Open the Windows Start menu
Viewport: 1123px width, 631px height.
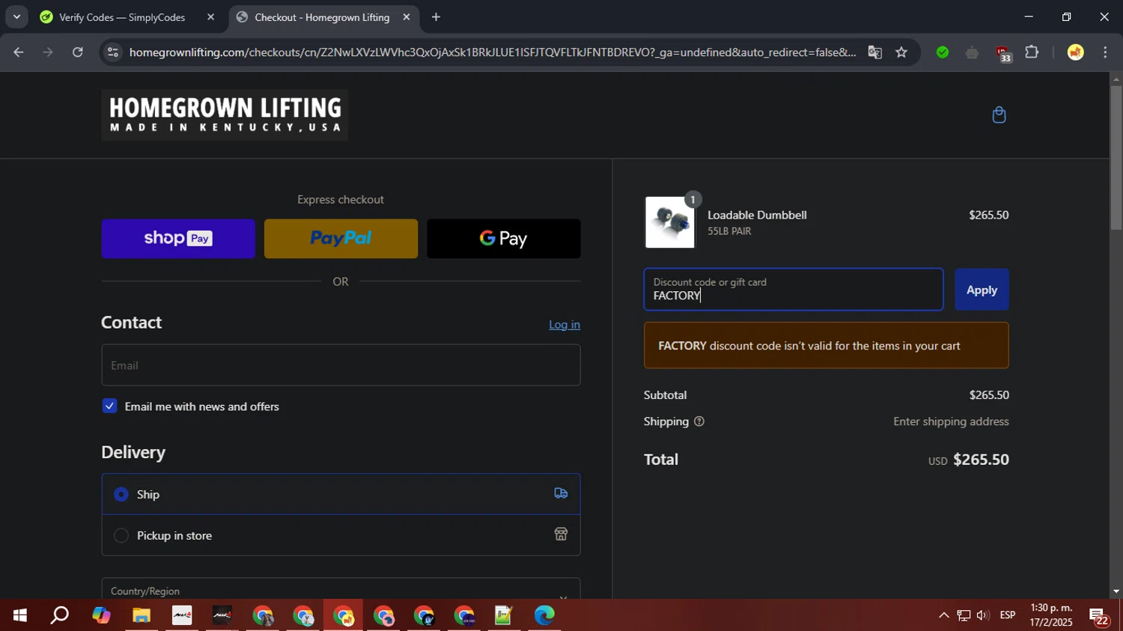point(19,615)
